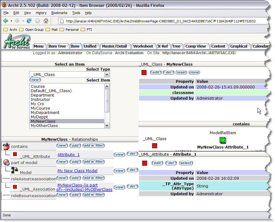Image resolution: width=275 pixels, height=222 pixels.
Task: Click the part of model icon
Action: click(6, 163)
